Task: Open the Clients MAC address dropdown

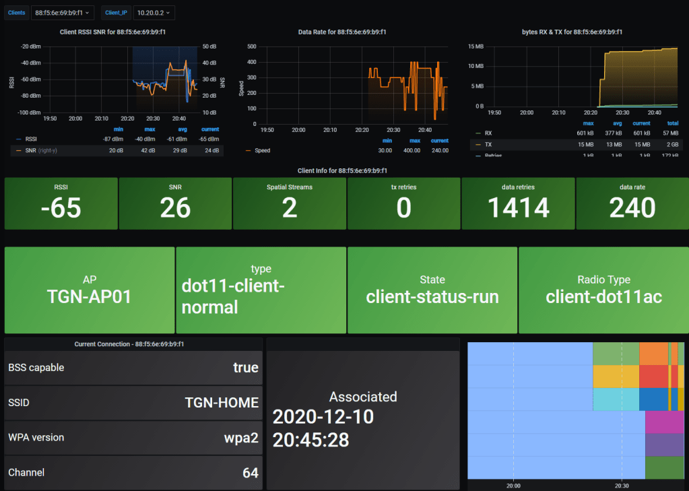Action: [x=64, y=12]
